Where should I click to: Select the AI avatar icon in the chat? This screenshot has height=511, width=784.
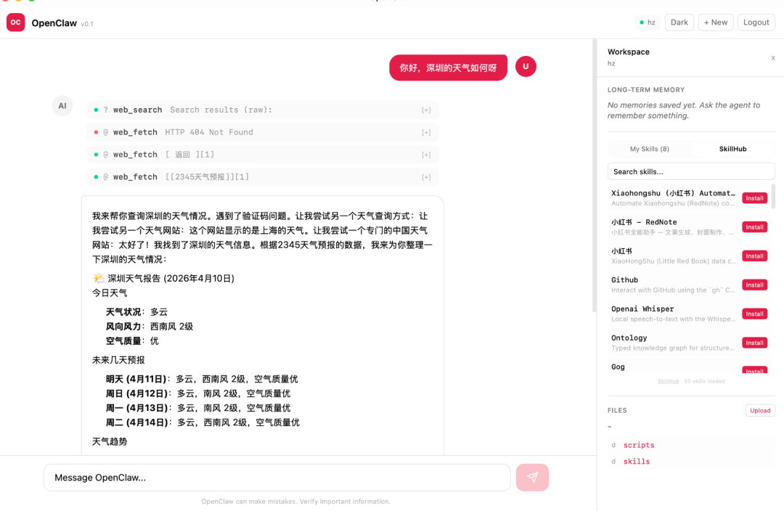click(62, 105)
